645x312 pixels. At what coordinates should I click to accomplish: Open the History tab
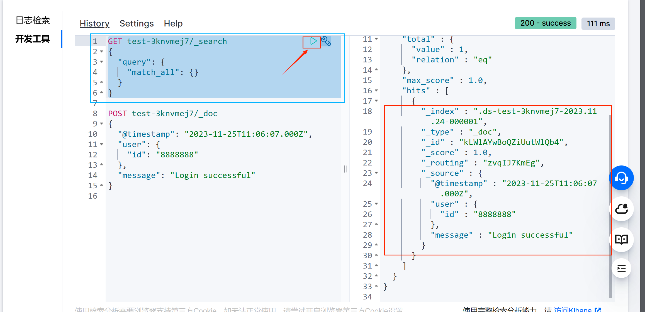pyautogui.click(x=94, y=23)
